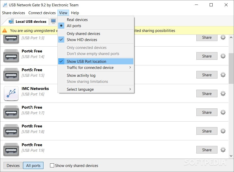Click the USB Network Gate app icon in title bar
The width and height of the screenshot is (234, 172).
point(5,5)
